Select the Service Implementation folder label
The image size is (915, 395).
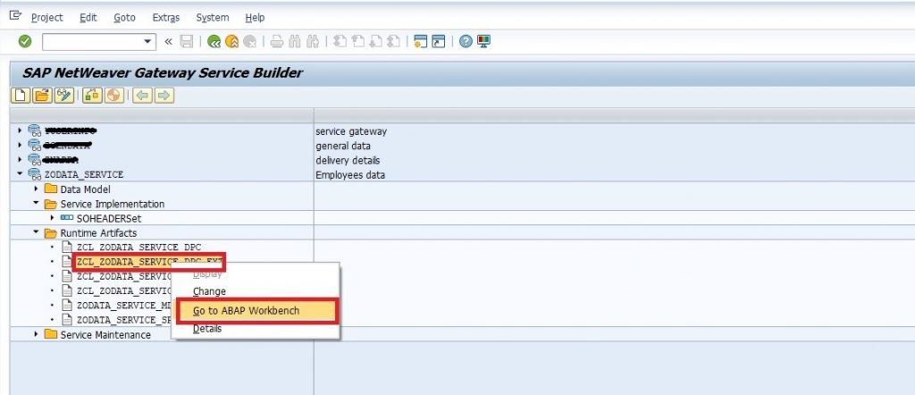coord(113,204)
